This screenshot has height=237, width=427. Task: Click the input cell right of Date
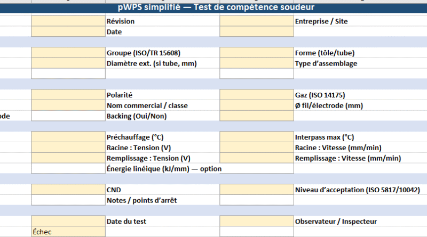(256, 32)
